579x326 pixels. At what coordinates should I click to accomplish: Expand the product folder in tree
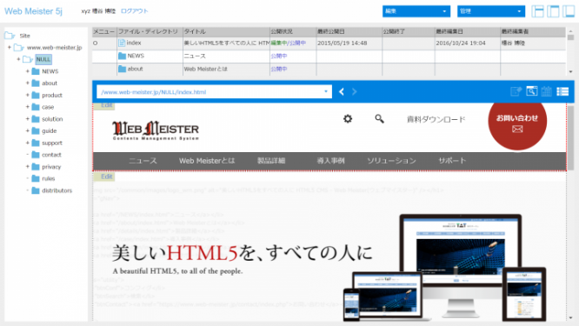27,95
